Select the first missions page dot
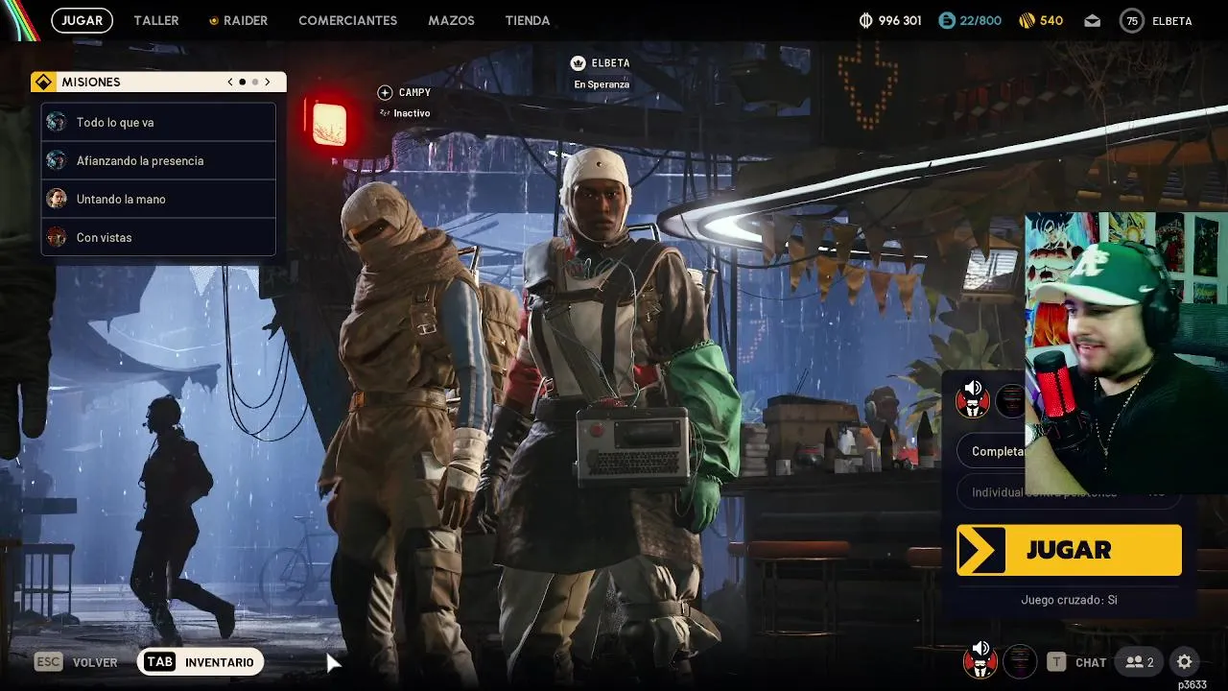 tap(242, 83)
